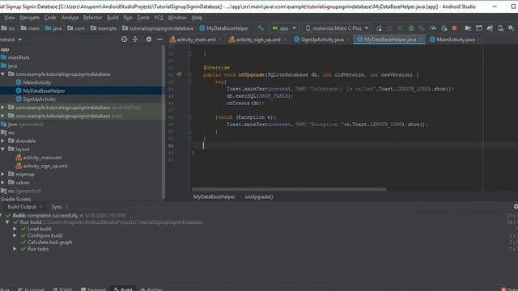Open the AVD Manager icon

tap(500, 28)
